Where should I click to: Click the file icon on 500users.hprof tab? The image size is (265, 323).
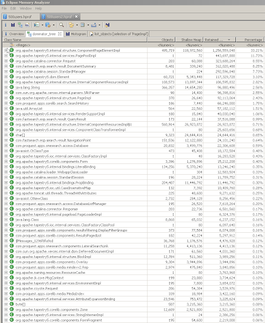click(x=5, y=16)
